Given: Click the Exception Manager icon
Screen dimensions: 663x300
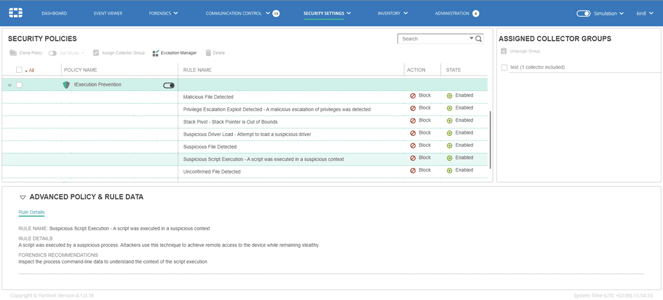Looking at the screenshot, I should pos(155,53).
